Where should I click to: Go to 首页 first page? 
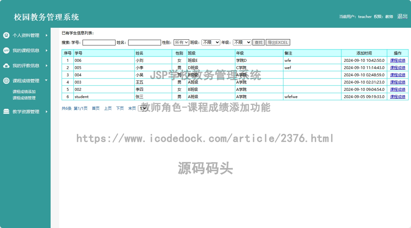click(x=96, y=108)
